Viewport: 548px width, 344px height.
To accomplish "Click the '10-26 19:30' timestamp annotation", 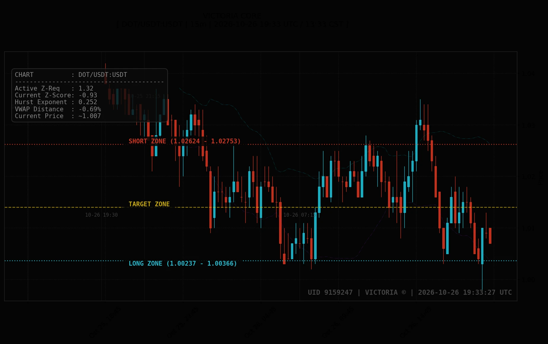I will (x=101, y=215).
